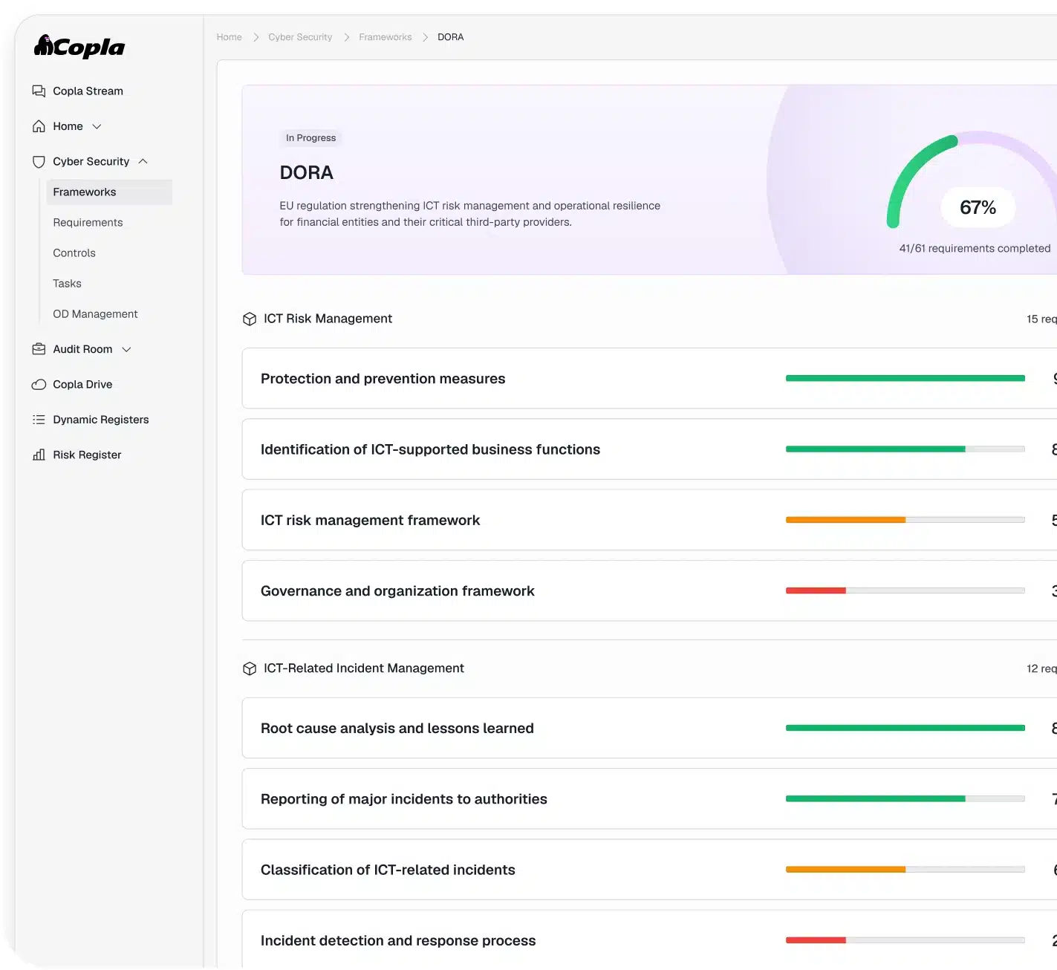Click the Home house icon
Screen dimensions: 1057x970
[x=39, y=126]
